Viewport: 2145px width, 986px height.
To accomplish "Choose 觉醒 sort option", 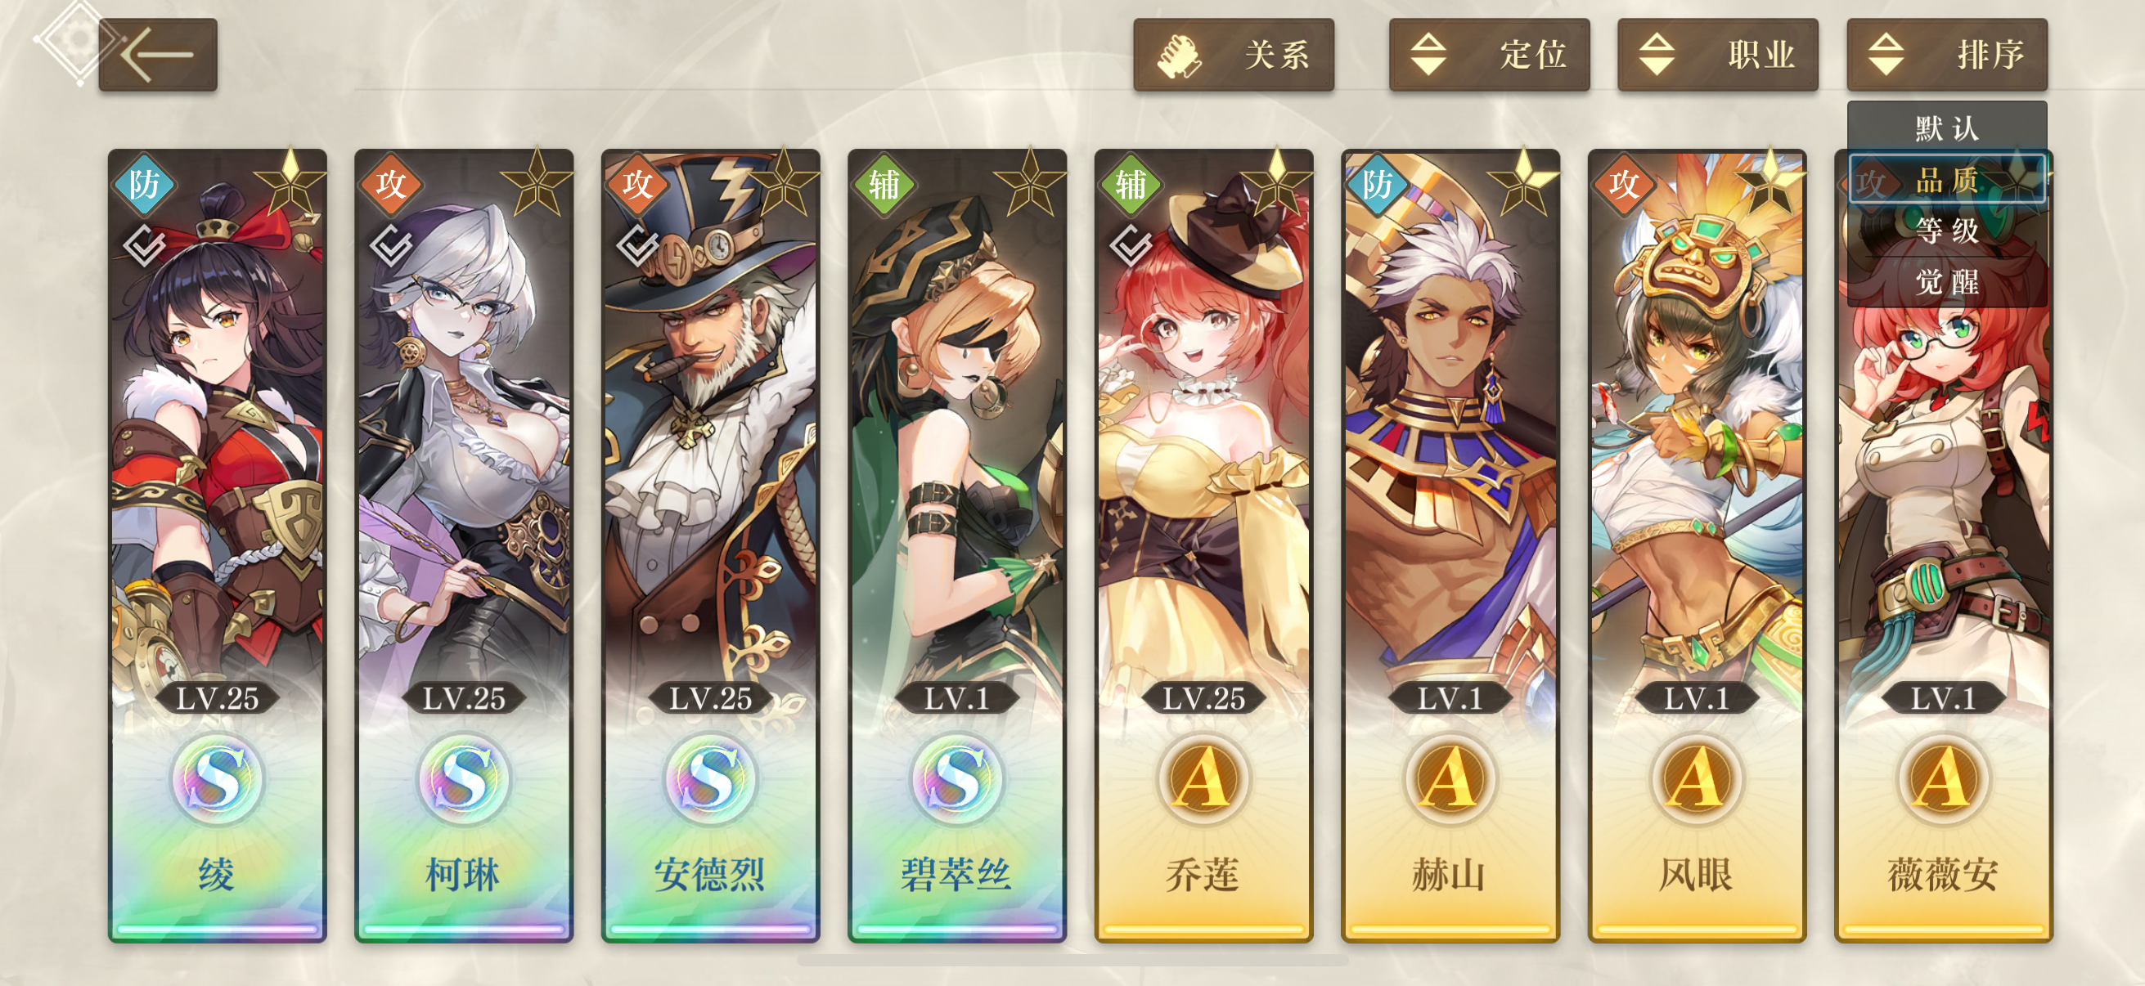I will coord(1947,282).
